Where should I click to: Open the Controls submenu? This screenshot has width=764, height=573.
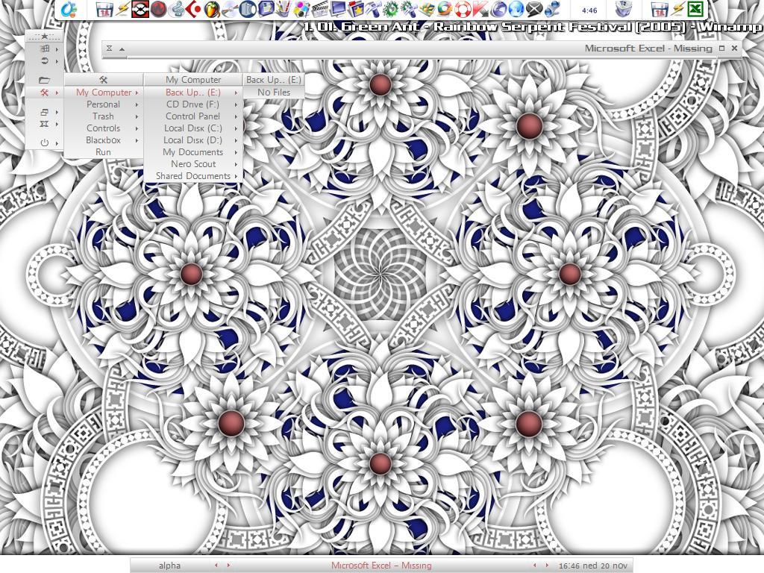[x=103, y=128]
